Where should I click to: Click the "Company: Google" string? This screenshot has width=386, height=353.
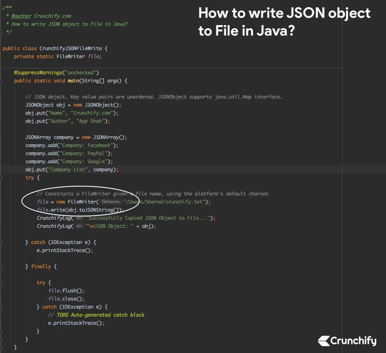pyautogui.click(x=83, y=162)
